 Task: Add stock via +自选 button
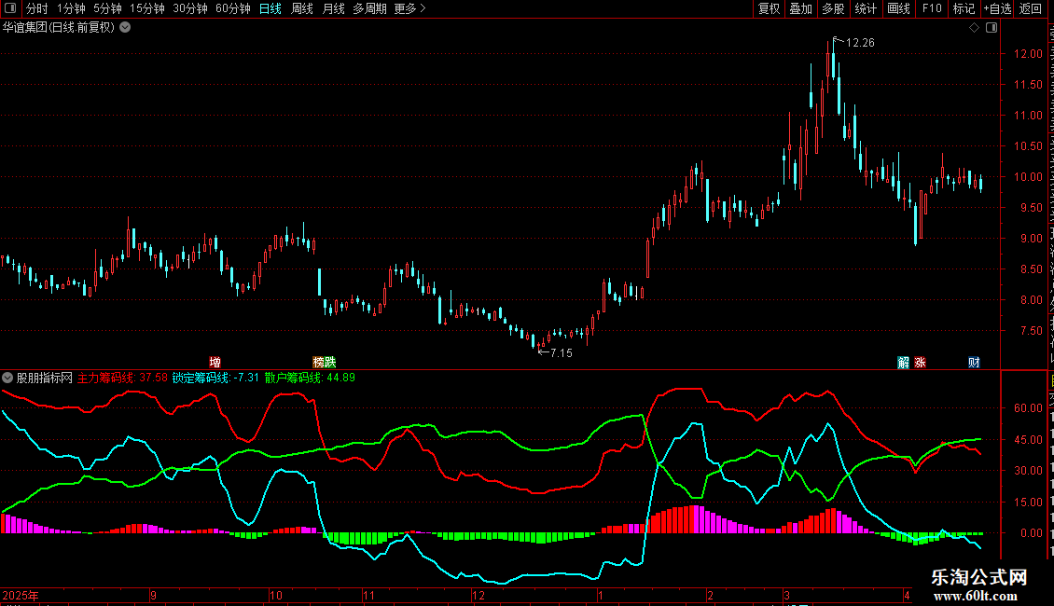click(x=997, y=8)
